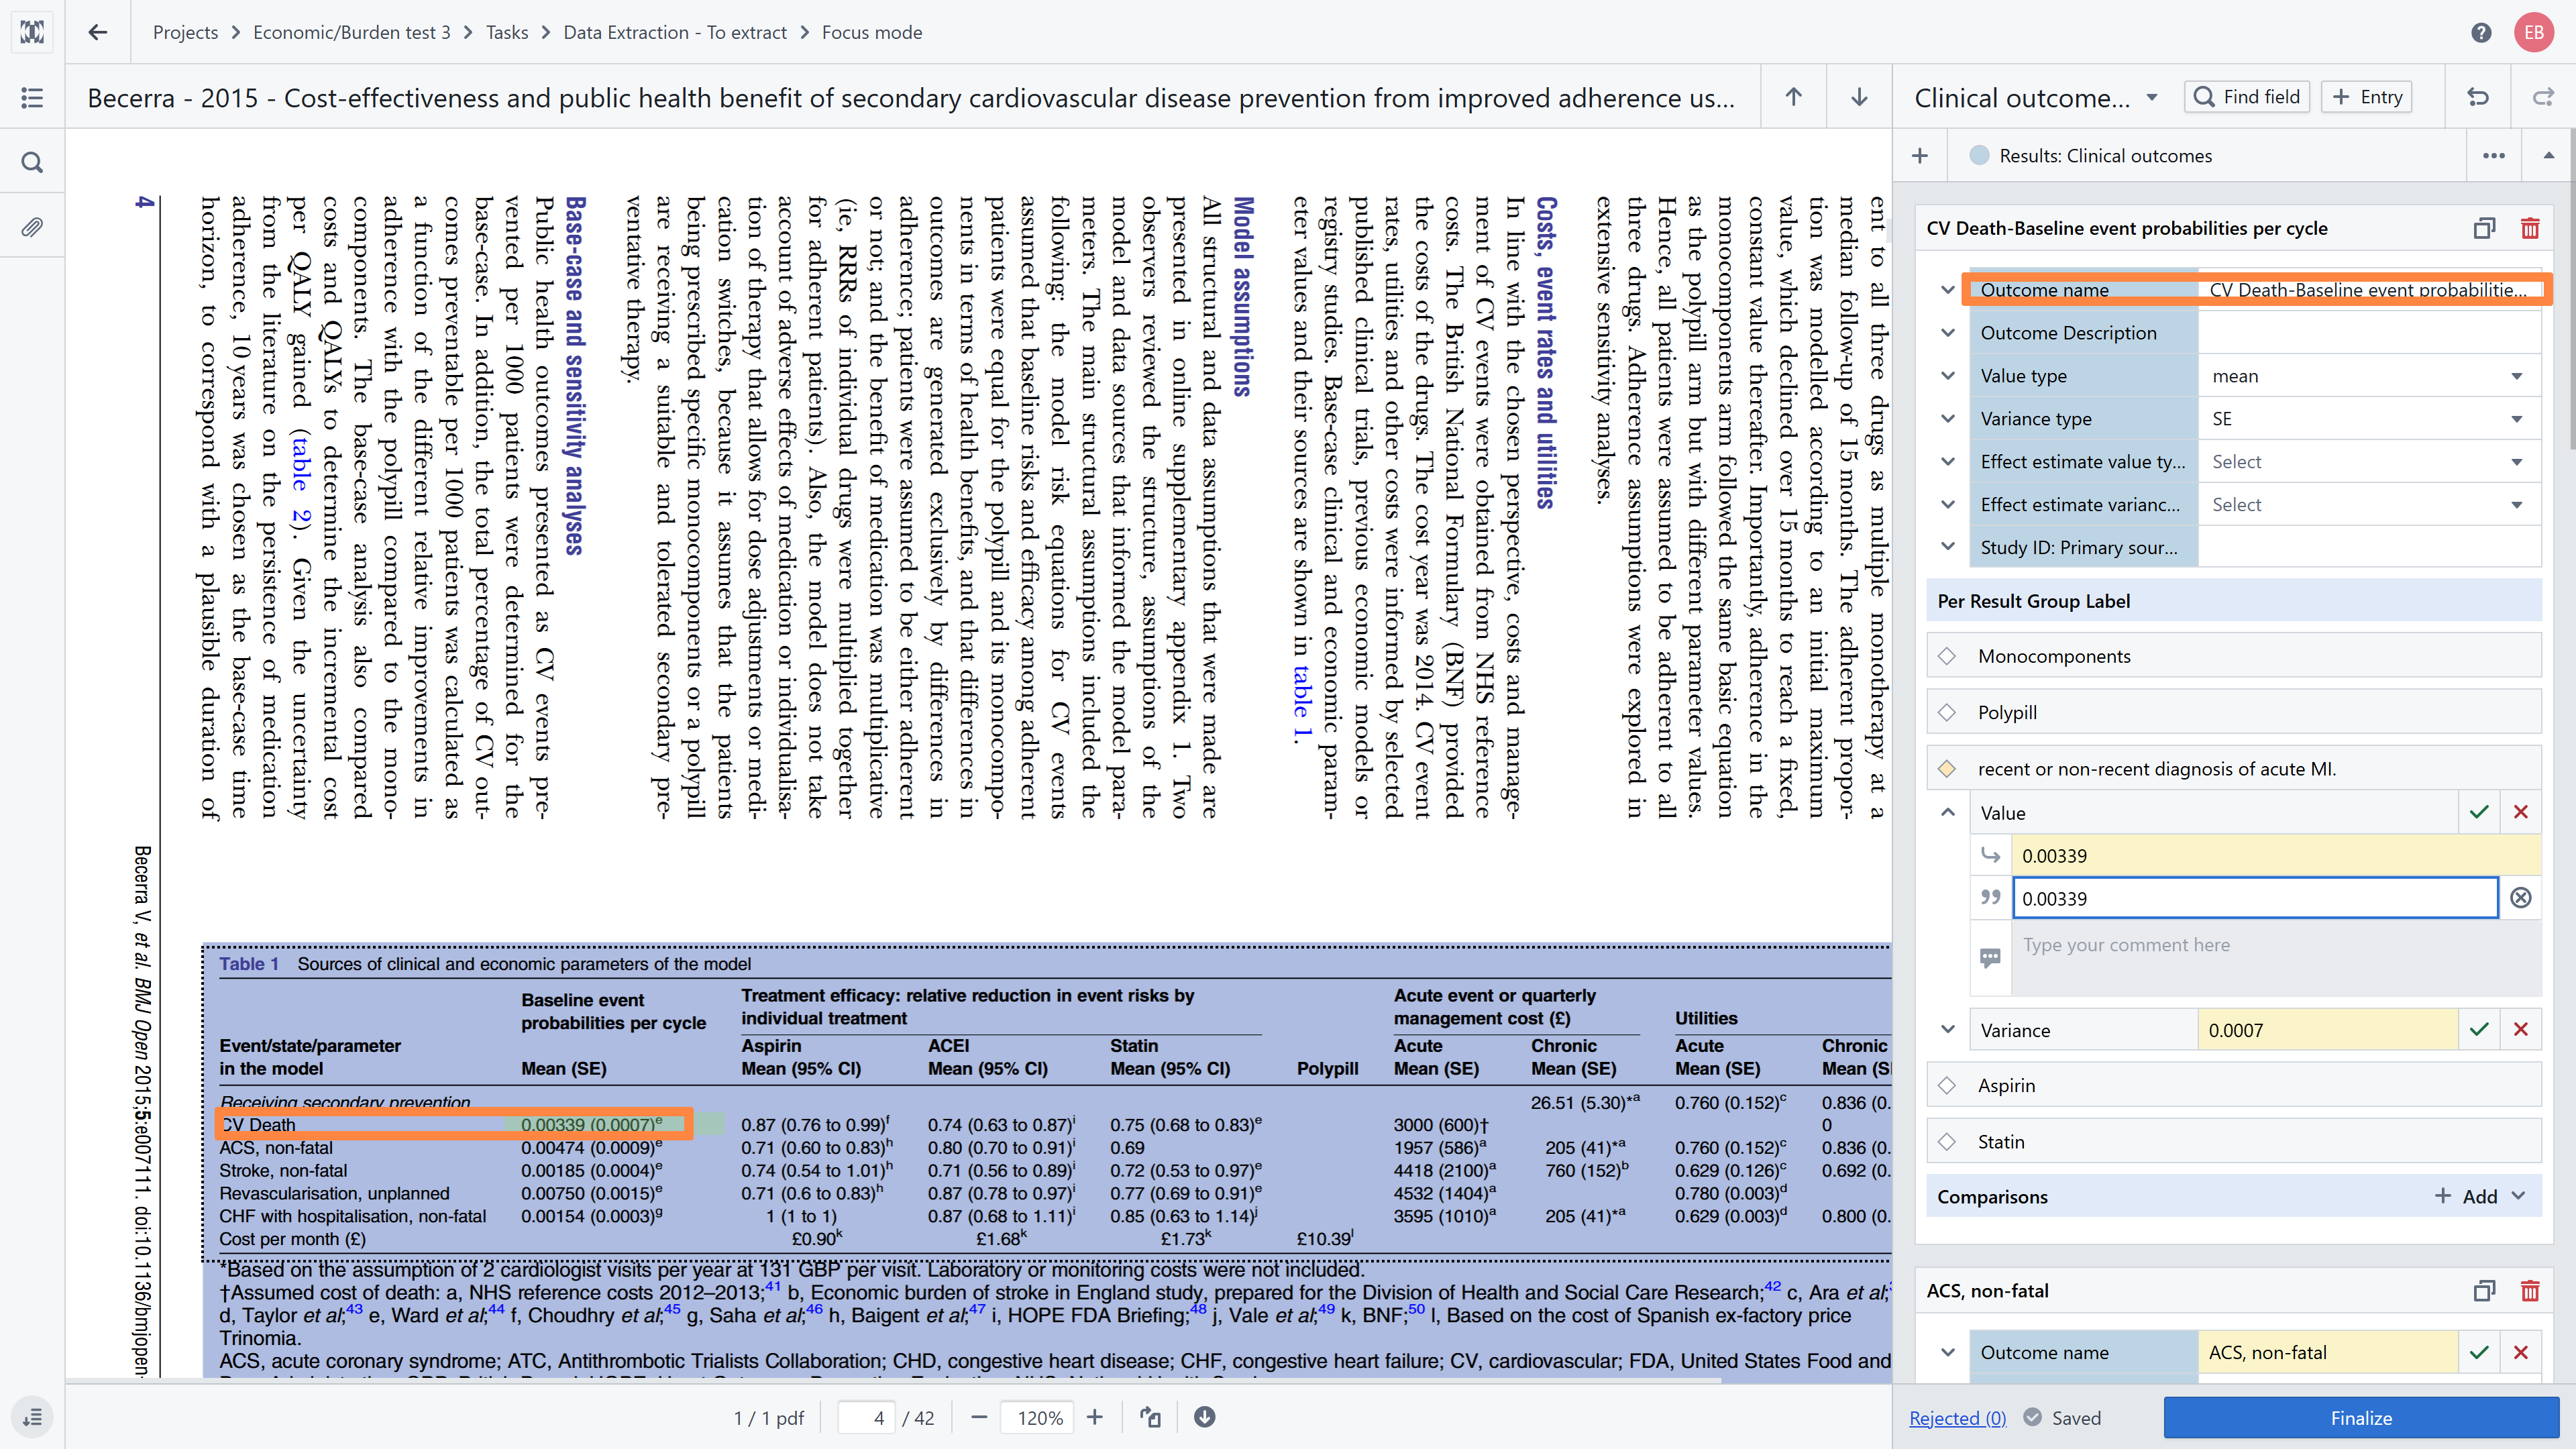Open the list menu icon in sidebar
This screenshot has height=1449, width=2576.
click(32, 97)
